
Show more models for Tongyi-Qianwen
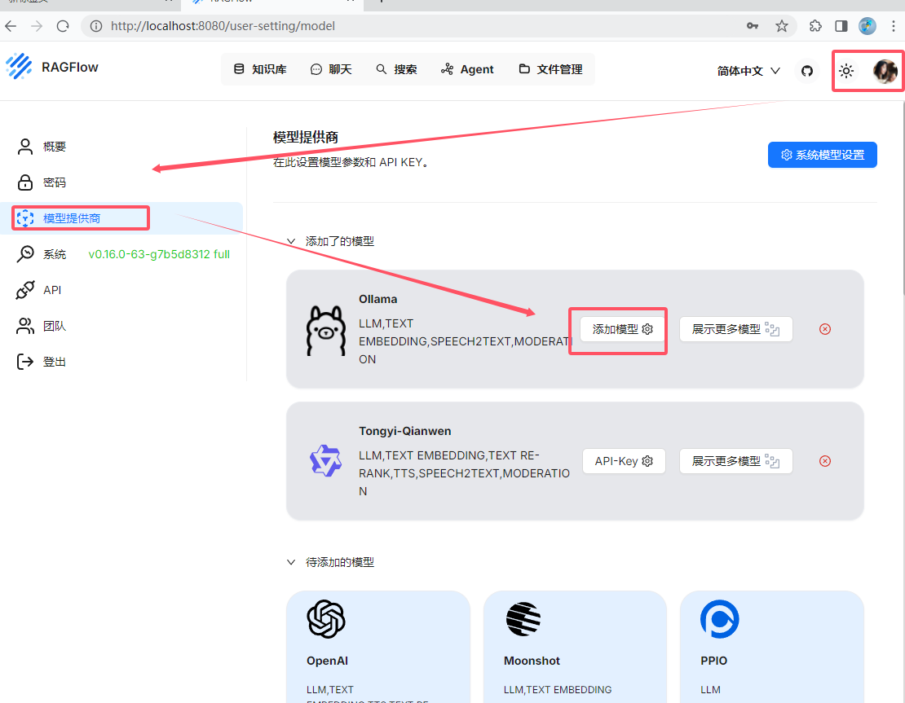click(x=736, y=461)
